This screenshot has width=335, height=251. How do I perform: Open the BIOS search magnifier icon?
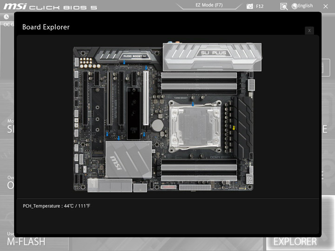click(284, 7)
